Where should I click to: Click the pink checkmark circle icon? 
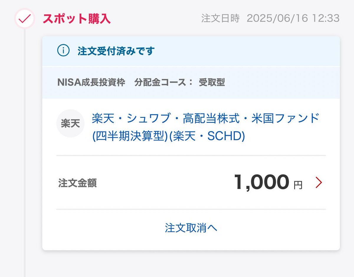[25, 19]
